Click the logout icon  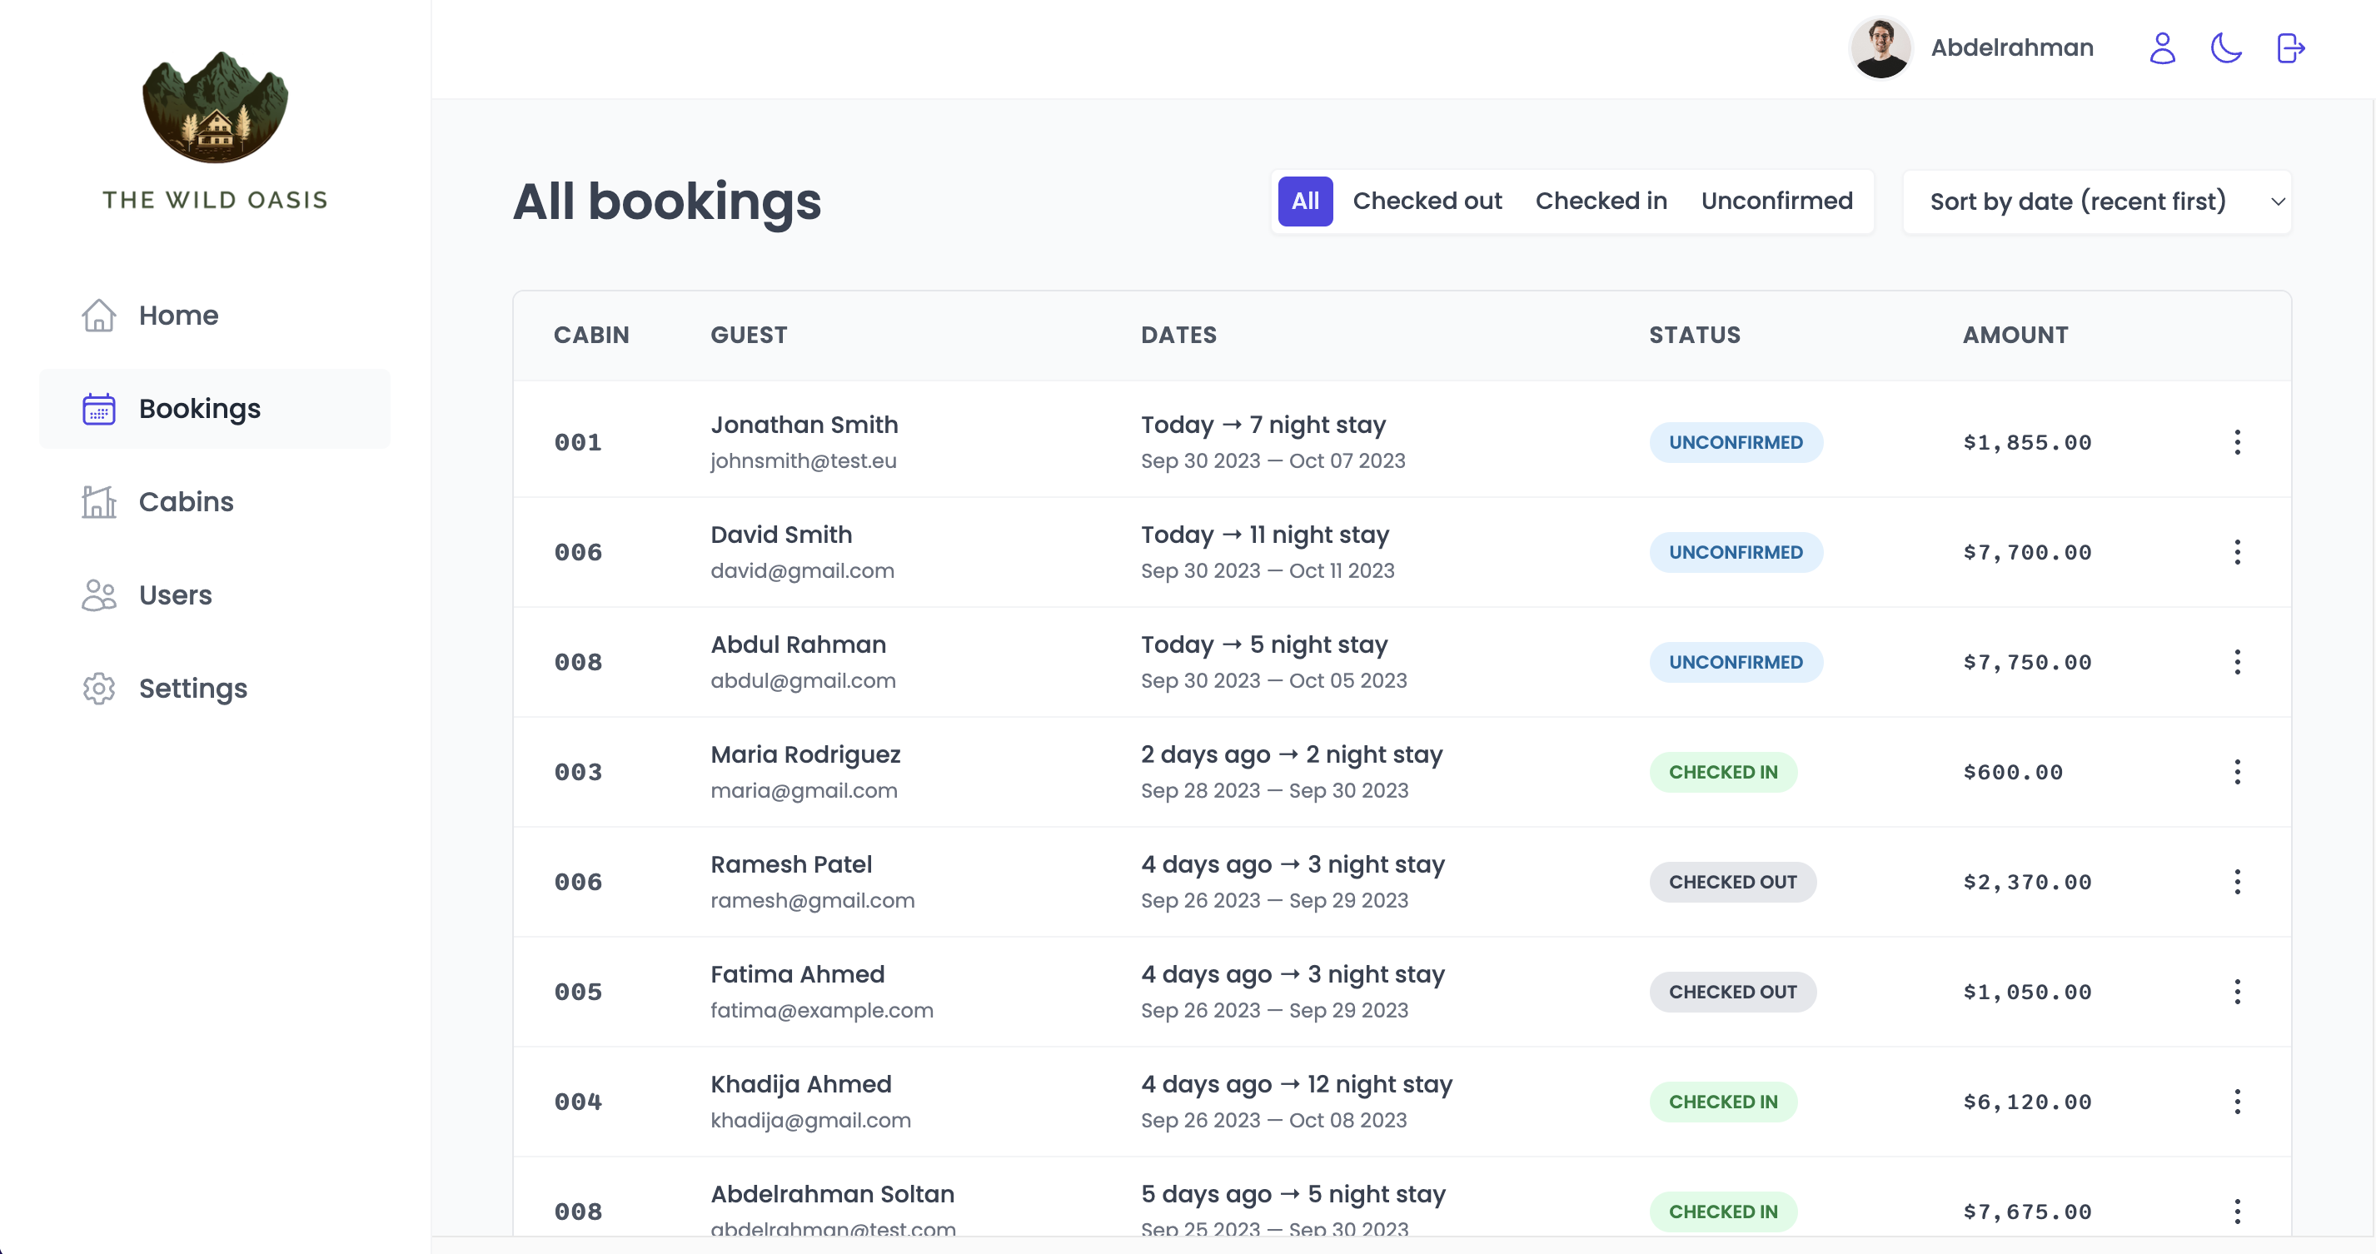[x=2291, y=48]
